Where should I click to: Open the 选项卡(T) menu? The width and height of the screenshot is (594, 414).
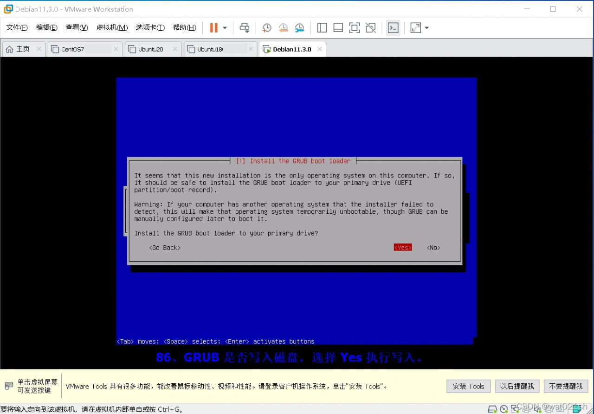point(150,27)
